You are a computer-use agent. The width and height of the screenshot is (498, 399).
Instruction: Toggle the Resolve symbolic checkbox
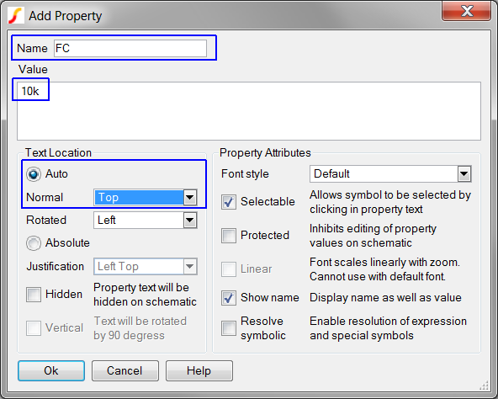(x=229, y=328)
